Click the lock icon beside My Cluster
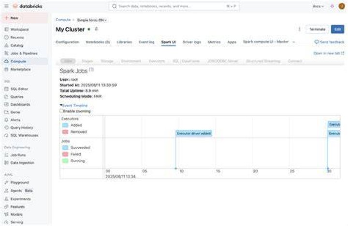 pyautogui.click(x=96, y=29)
